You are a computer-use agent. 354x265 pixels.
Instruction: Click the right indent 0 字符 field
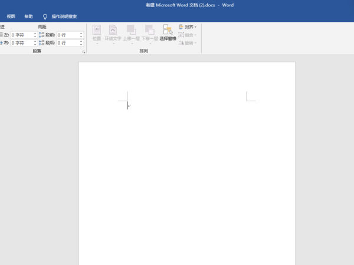click(x=22, y=43)
